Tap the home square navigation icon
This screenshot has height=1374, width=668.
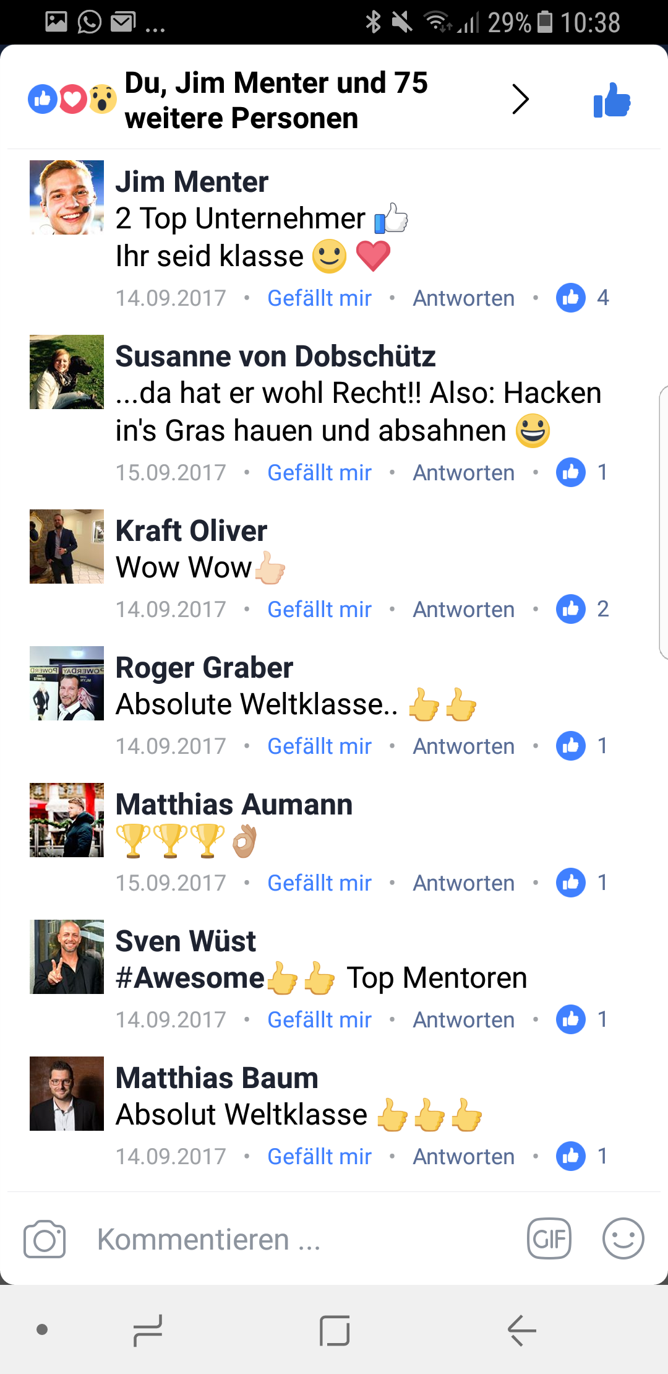click(335, 1330)
